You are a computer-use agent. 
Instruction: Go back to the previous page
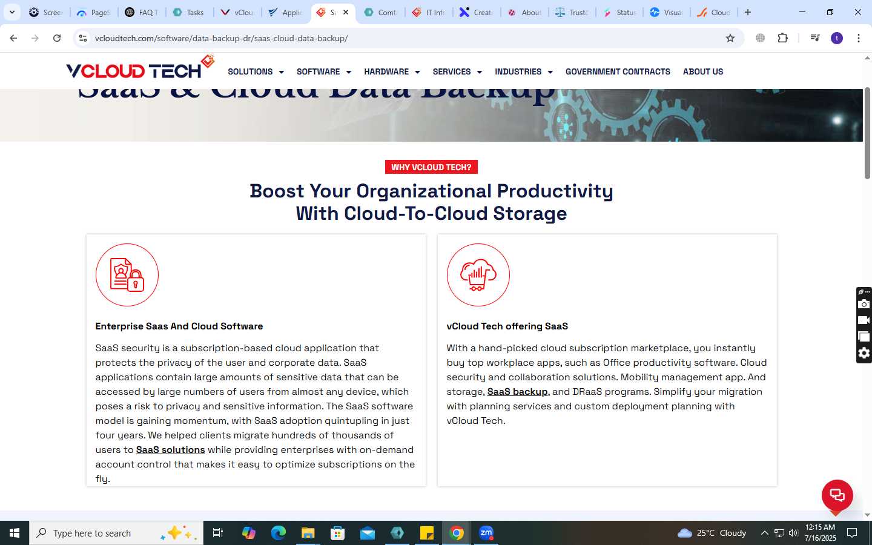click(13, 38)
